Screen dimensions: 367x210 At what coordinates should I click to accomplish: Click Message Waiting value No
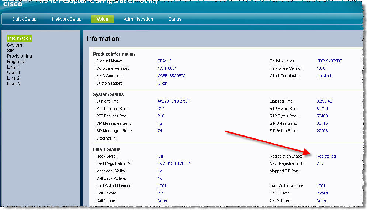[x=160, y=171]
